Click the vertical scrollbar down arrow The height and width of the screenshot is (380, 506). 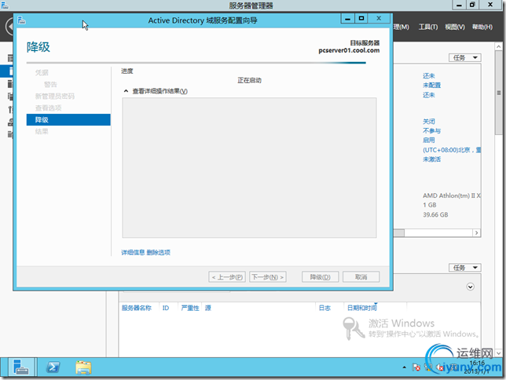point(499,353)
